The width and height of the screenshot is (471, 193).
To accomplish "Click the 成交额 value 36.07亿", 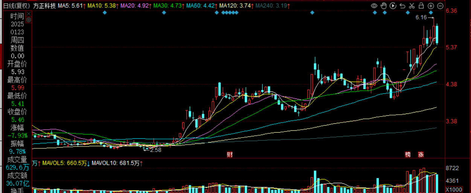I will click(x=17, y=183).
